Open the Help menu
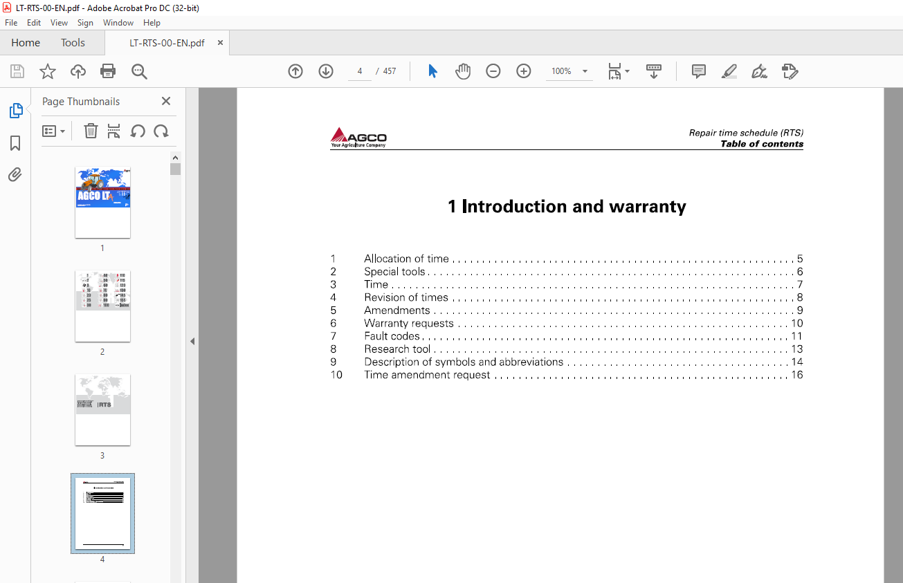Image resolution: width=903 pixels, height=583 pixels. click(152, 23)
